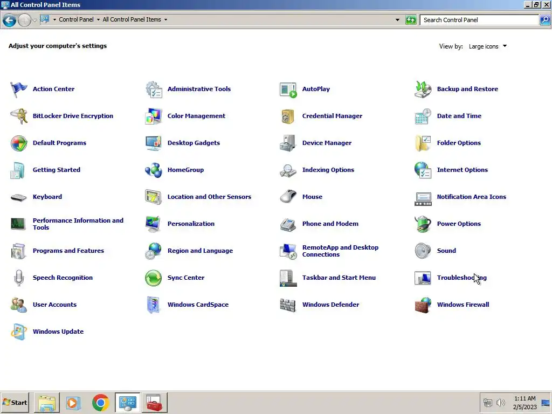Open the Device Manager icon

[x=288, y=143]
